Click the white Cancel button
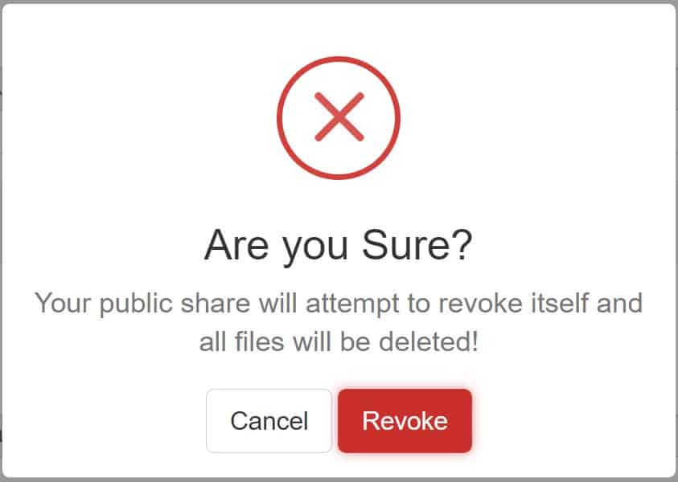Image resolution: width=678 pixels, height=482 pixels. 269,421
